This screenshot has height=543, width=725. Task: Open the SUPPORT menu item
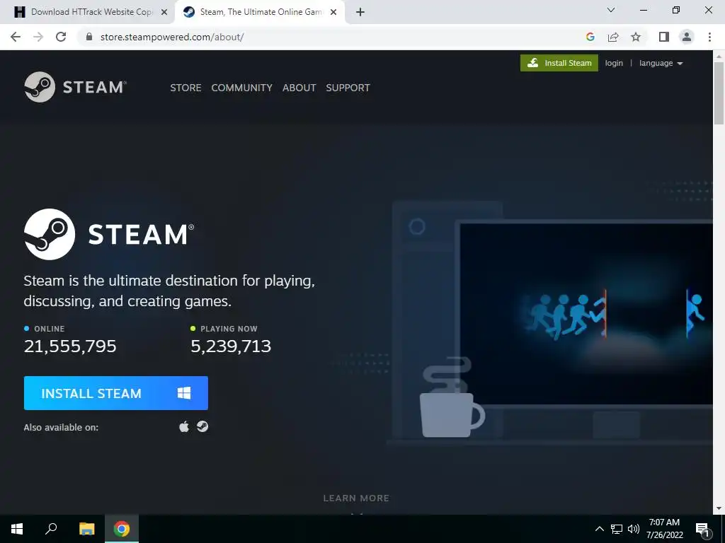348,88
